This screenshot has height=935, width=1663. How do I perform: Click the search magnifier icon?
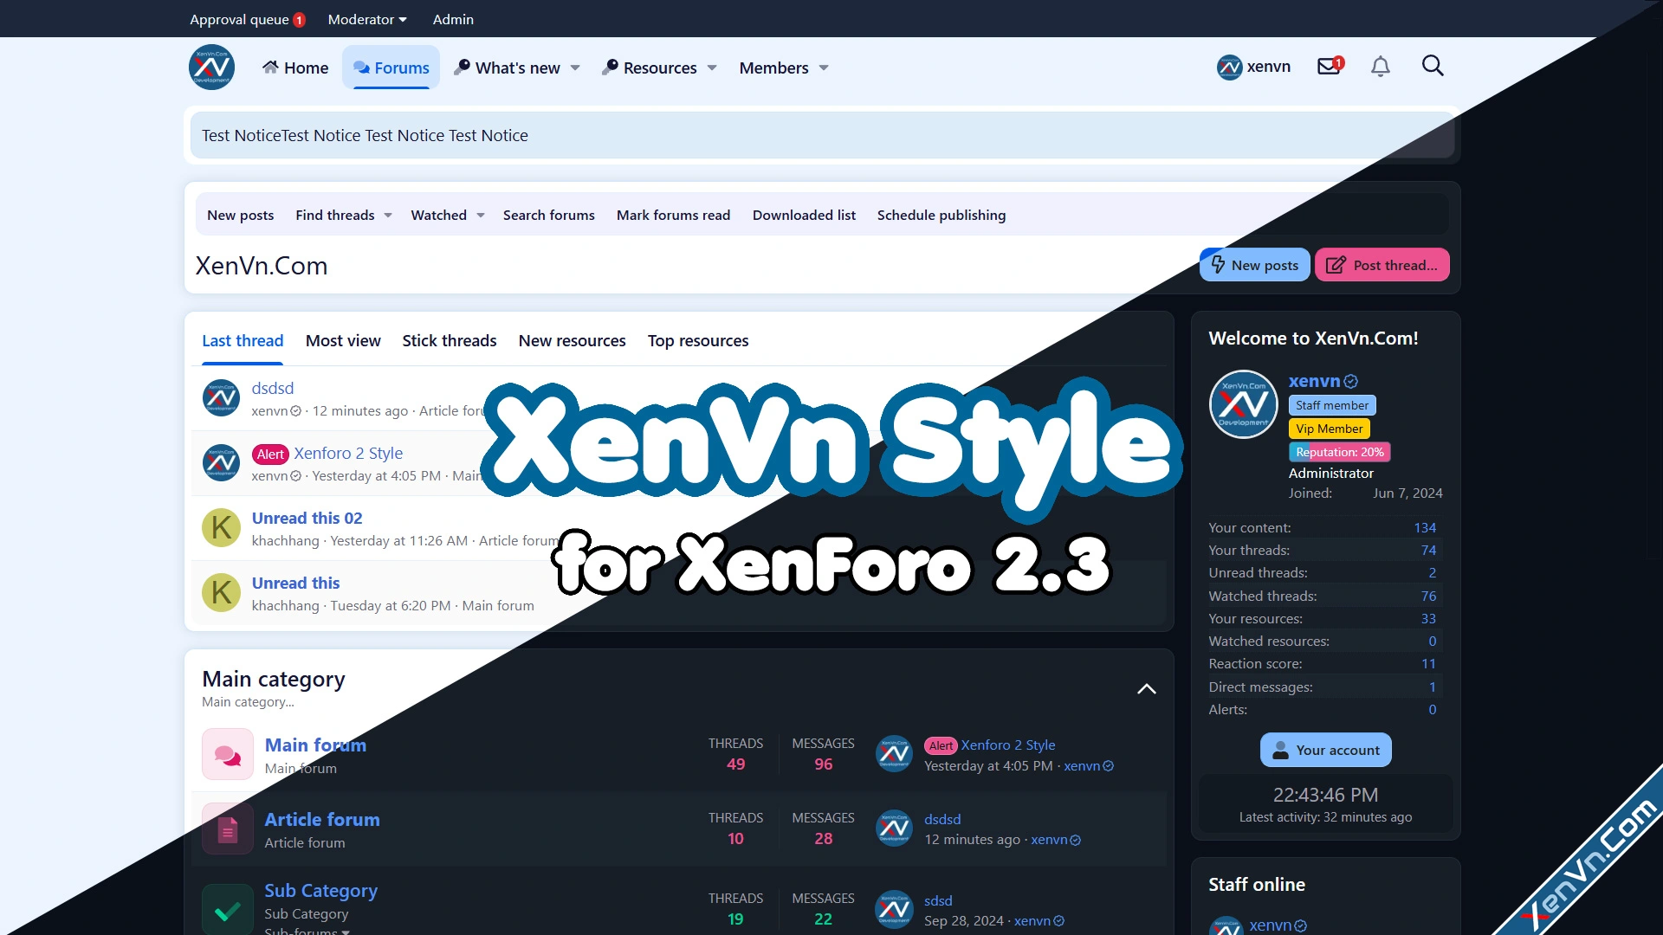(x=1433, y=65)
